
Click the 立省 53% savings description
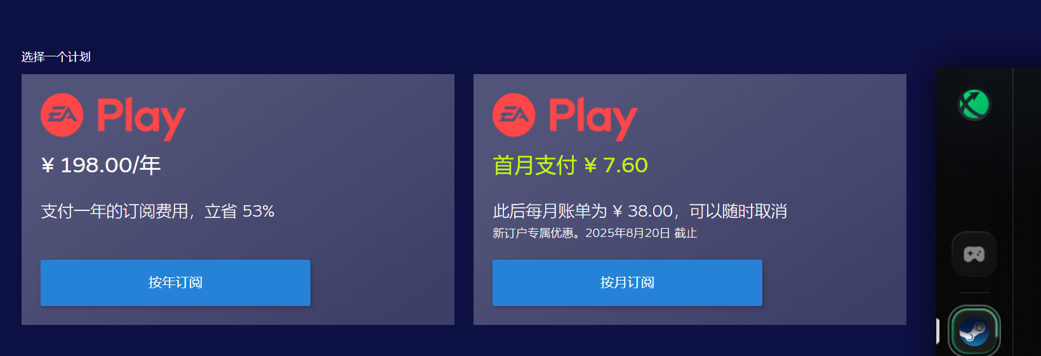click(157, 211)
